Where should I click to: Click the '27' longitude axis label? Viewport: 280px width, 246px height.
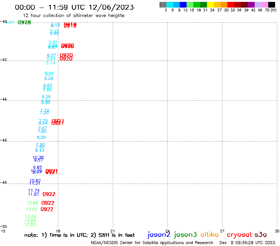pyautogui.click(x=222, y=231)
